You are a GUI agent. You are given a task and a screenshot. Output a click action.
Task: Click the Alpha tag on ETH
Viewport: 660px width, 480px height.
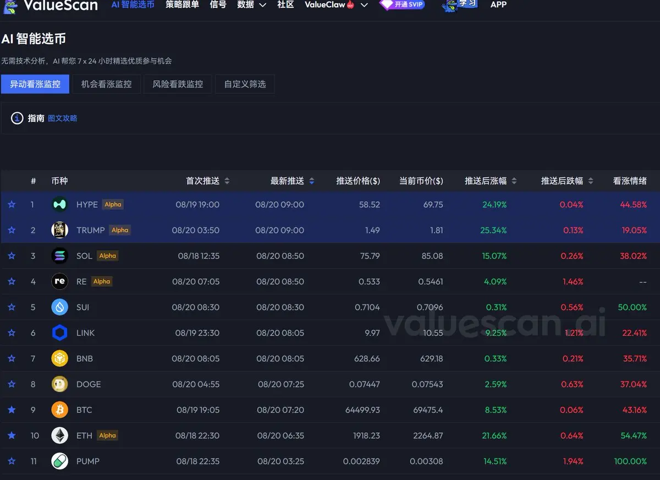pos(108,435)
